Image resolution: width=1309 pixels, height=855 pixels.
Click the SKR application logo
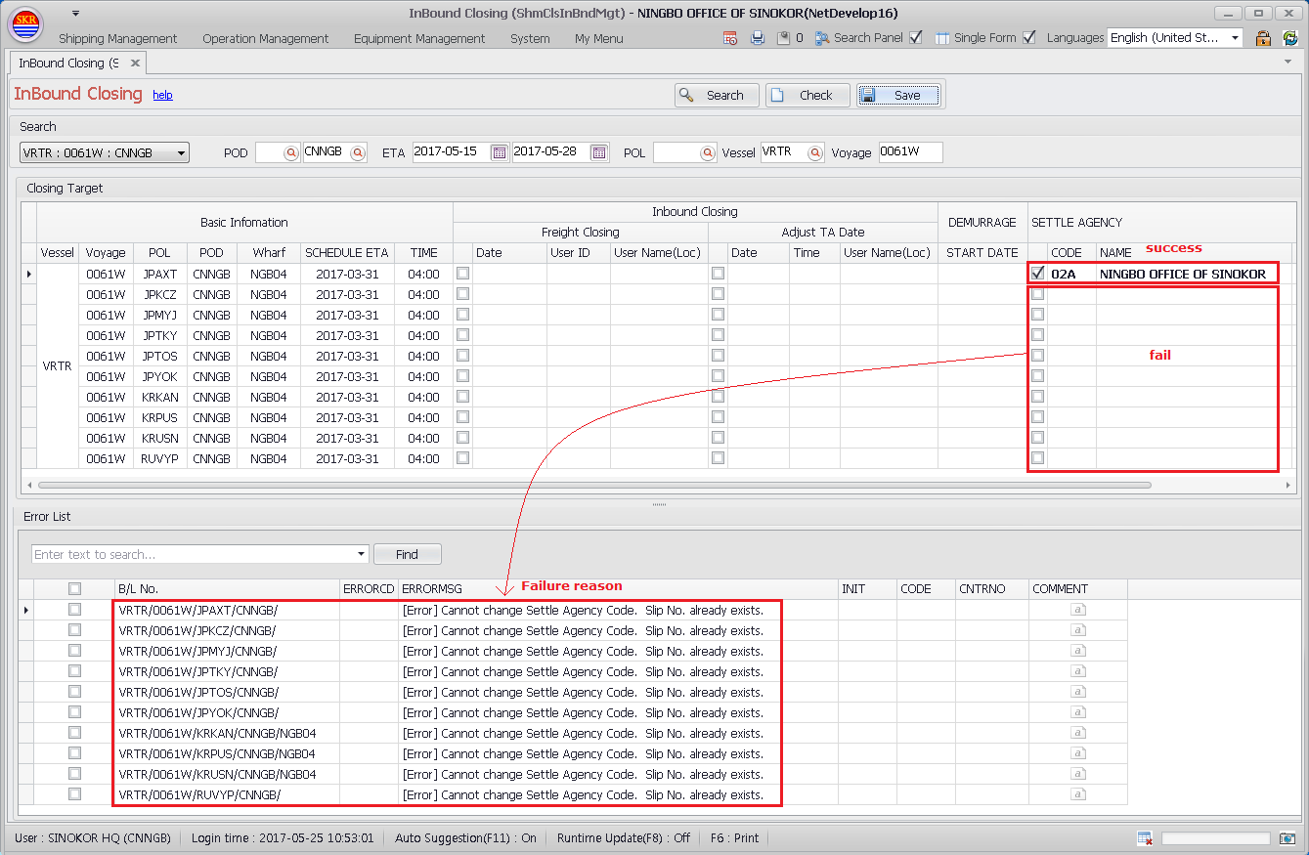pyautogui.click(x=24, y=24)
